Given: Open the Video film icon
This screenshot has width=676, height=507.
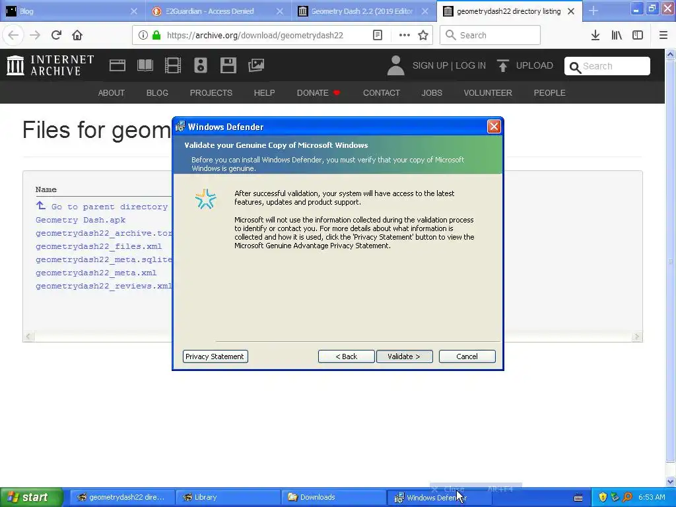Looking at the screenshot, I should tap(173, 65).
